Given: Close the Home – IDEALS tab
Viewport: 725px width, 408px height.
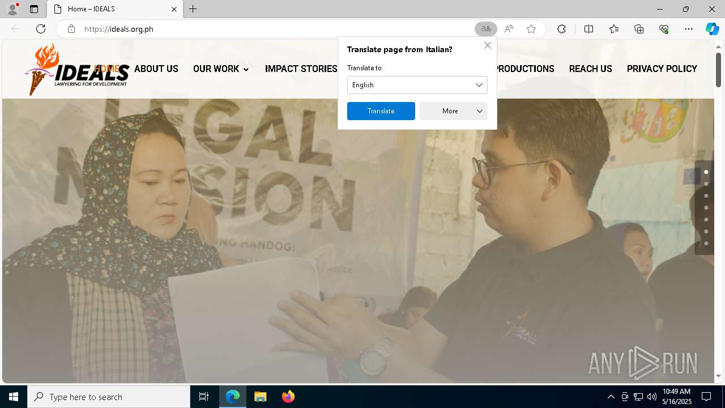Looking at the screenshot, I should tap(174, 9).
